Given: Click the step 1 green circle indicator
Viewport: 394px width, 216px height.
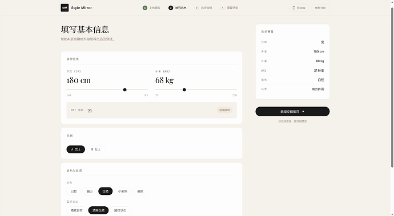Looking at the screenshot, I should tap(145, 8).
